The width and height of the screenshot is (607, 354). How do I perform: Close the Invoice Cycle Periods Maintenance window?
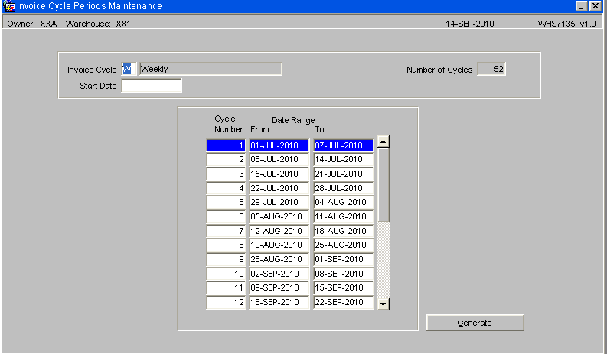point(595,6)
